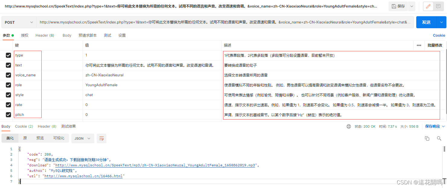Open the 预请求脚本 tab
447x188 pixels.
pos(88,35)
